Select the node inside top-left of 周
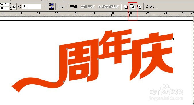This screenshot has height=105, width=194. [x=67, y=49]
